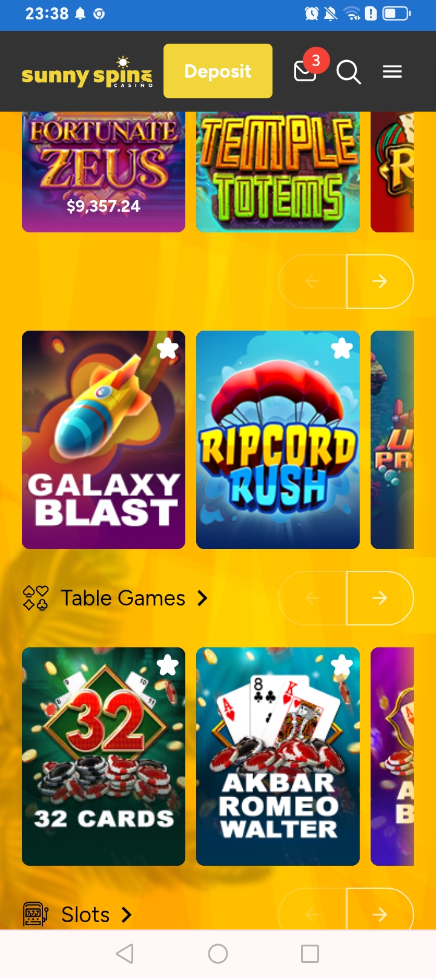Open the Table Games heading link

point(123,598)
